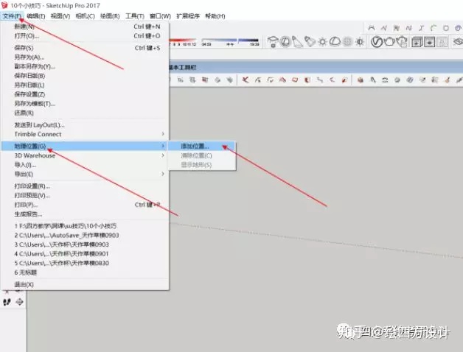Image resolution: width=463 pixels, height=352 pixels.
Task: Open the 窗口(W) menu
Action: (160, 16)
